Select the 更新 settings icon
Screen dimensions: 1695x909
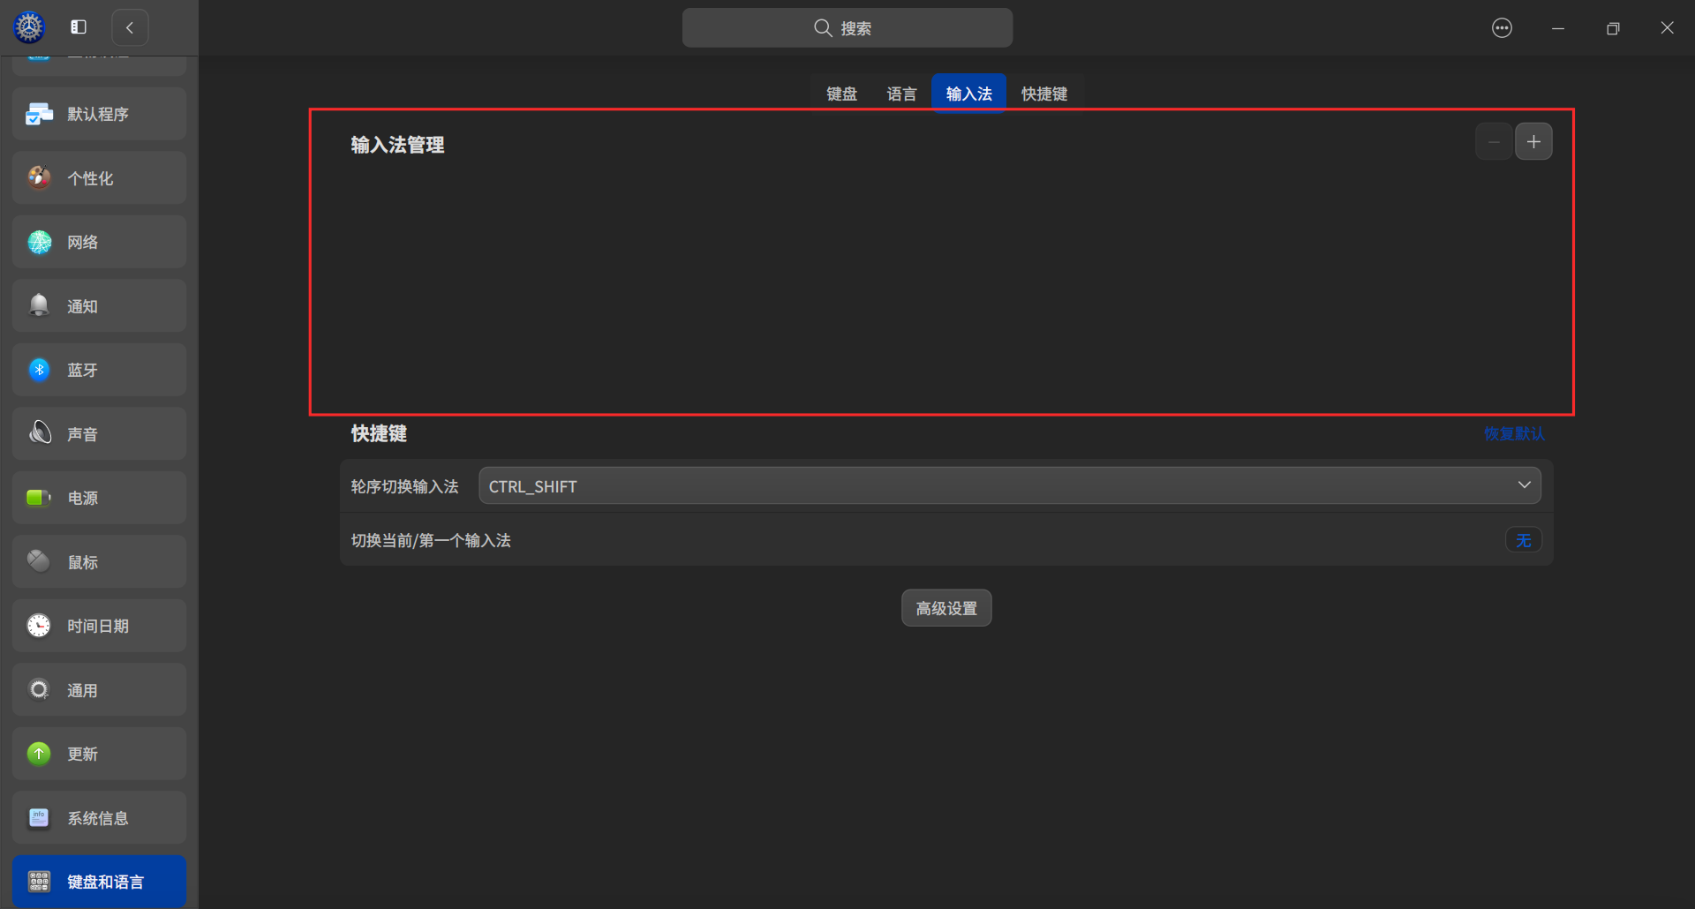click(x=98, y=753)
